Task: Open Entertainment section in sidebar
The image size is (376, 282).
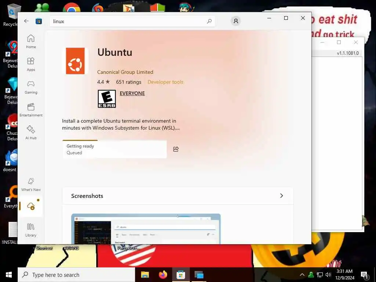Action: point(31,110)
